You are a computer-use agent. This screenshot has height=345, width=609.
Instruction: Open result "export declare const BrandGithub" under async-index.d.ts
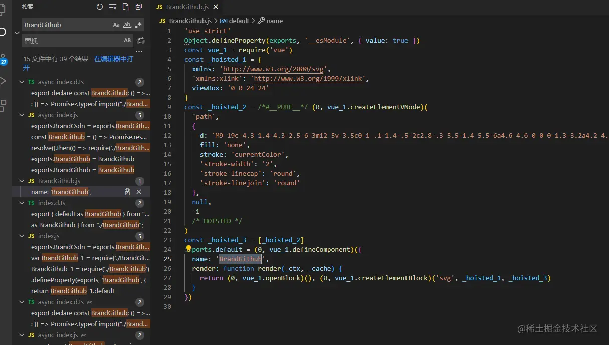tap(90, 93)
